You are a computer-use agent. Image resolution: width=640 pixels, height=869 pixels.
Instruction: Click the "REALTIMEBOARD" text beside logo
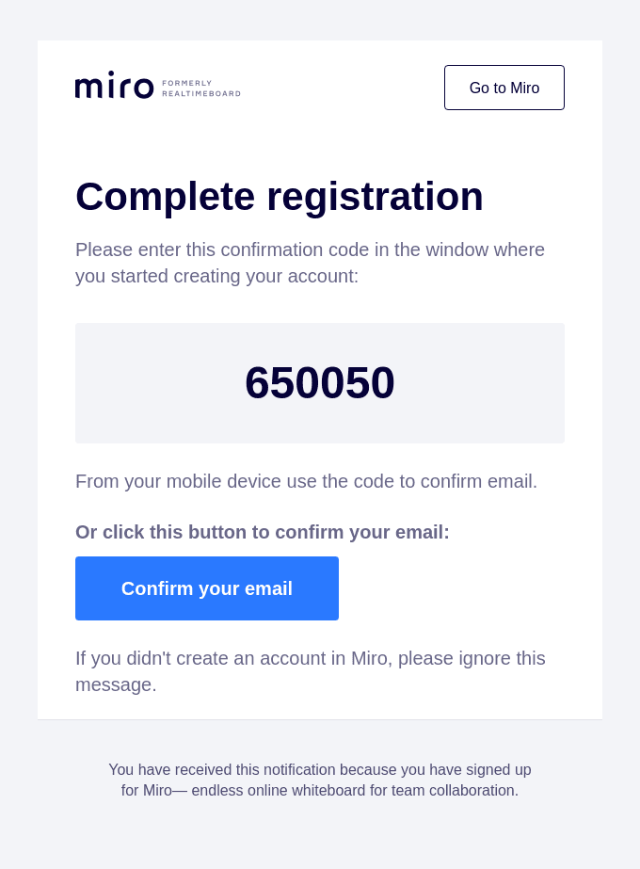[201, 94]
